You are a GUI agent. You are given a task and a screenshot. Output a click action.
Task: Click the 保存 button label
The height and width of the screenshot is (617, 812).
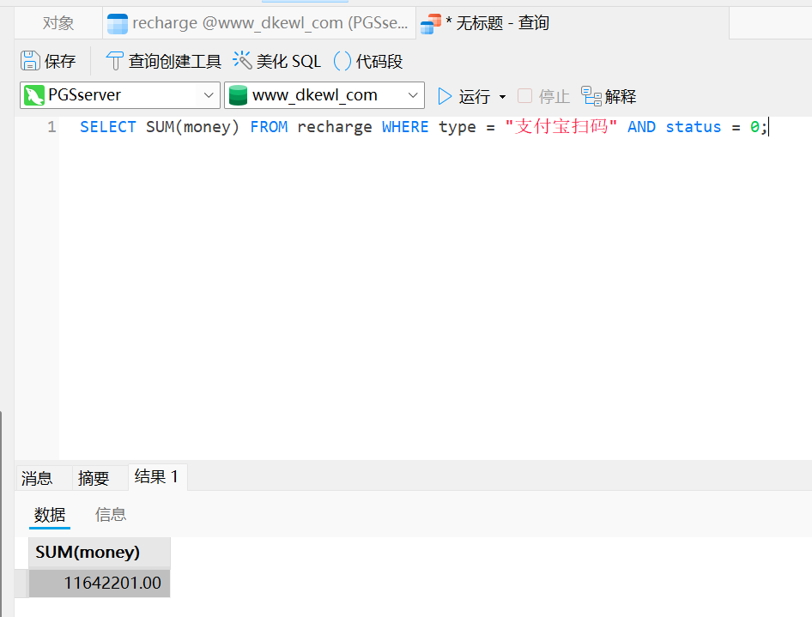[x=60, y=61]
